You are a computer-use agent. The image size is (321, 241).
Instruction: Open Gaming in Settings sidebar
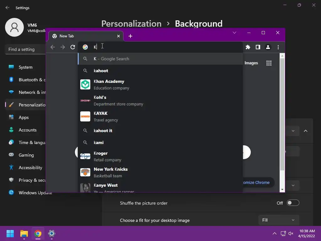pyautogui.click(x=26, y=155)
